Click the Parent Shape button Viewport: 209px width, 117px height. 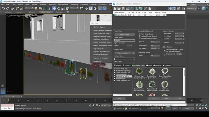124,34
